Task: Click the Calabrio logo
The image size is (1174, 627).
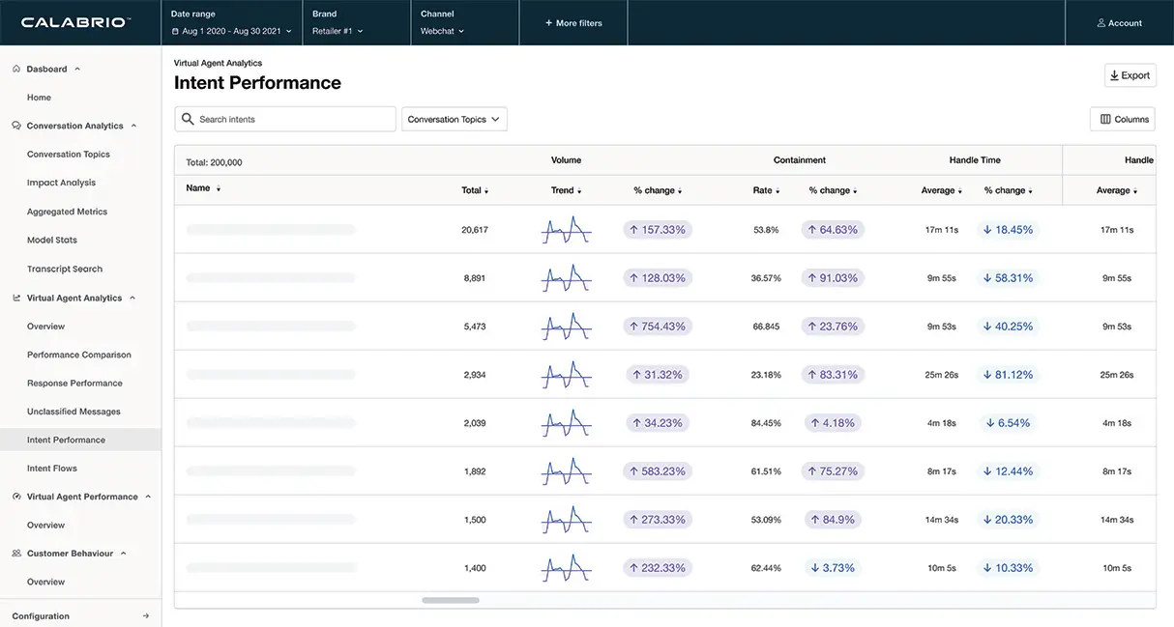Action: pyautogui.click(x=74, y=22)
